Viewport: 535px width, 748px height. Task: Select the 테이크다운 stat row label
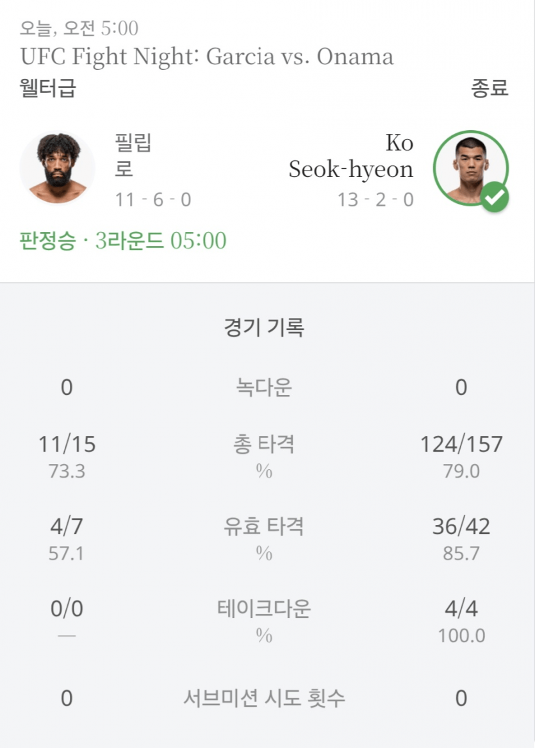click(x=264, y=608)
